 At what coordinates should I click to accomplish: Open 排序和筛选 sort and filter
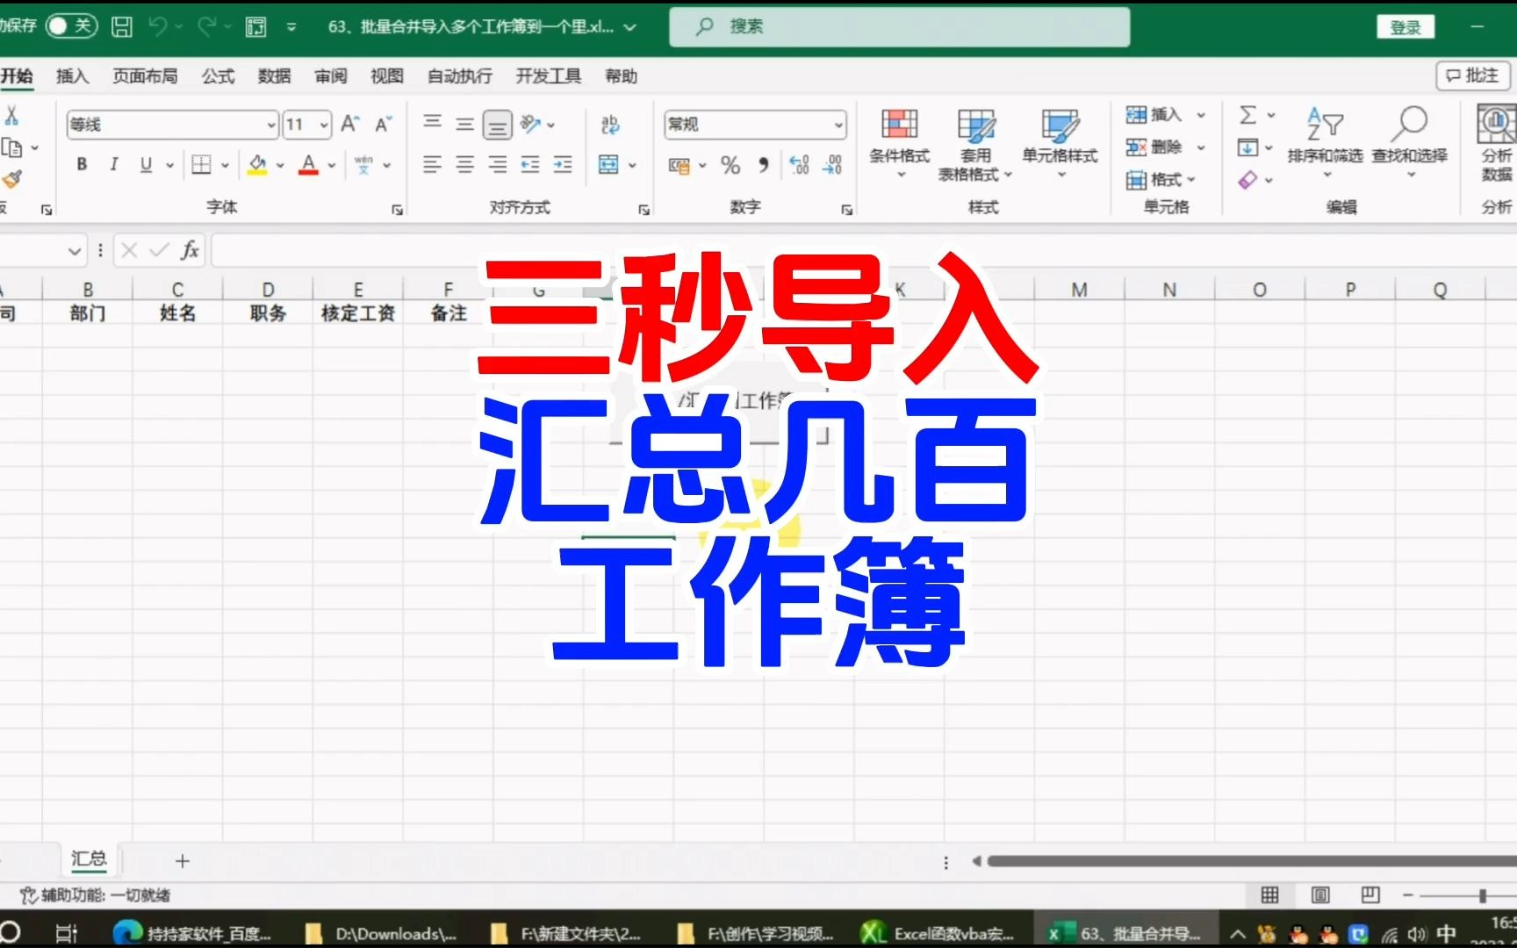click(1325, 143)
